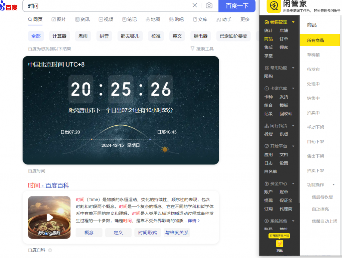Click the 卡密仓库 section icon
342x258 pixels.
click(267, 89)
